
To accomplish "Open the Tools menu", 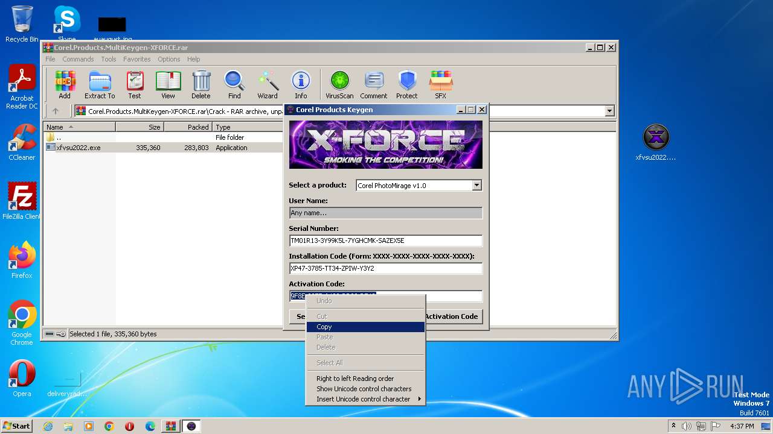I will tap(109, 59).
